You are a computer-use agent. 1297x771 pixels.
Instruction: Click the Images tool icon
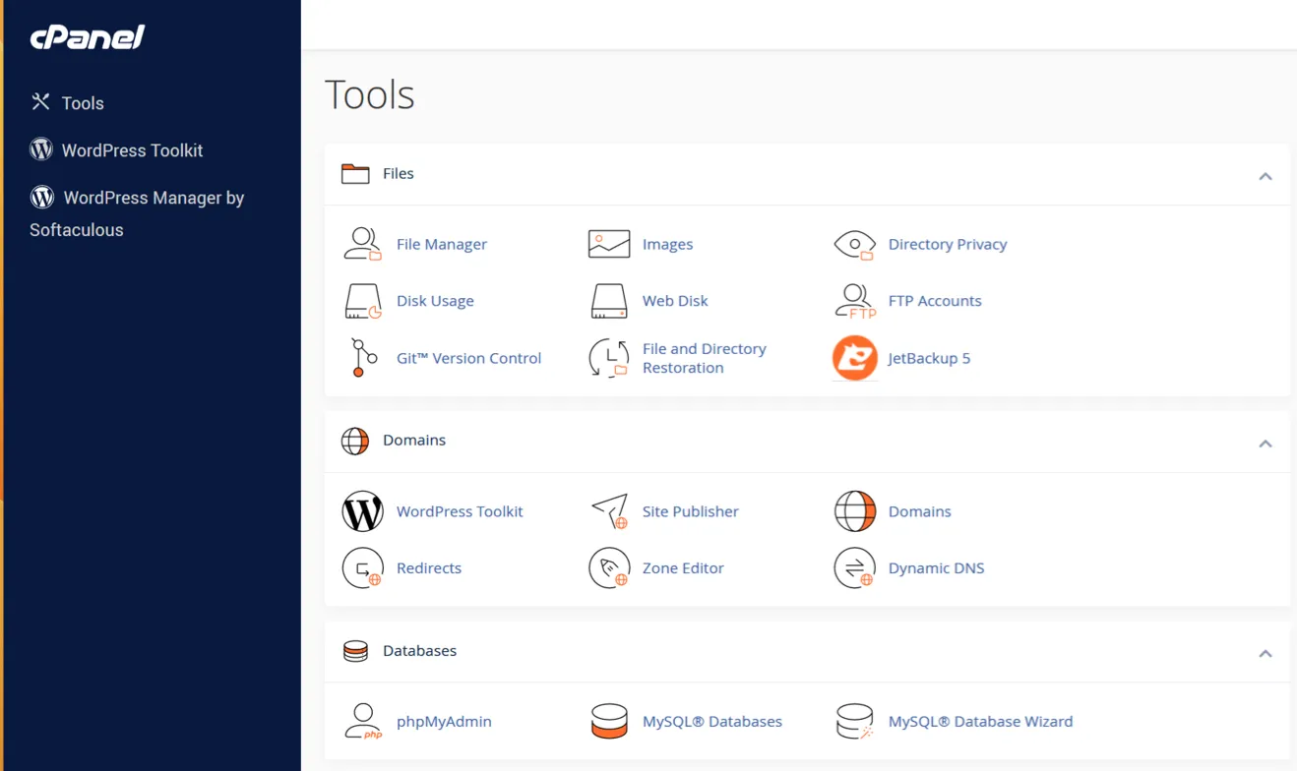click(x=608, y=243)
